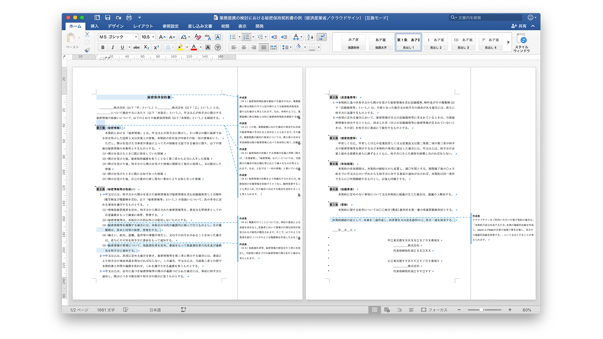The image size is (603, 339).
Task: Open the 参照設定 (References) ribbon tab
Action: point(170,26)
